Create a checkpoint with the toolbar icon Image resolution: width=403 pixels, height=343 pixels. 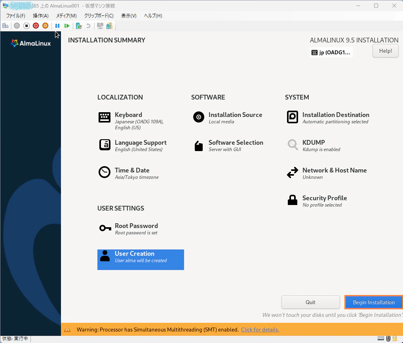79,26
